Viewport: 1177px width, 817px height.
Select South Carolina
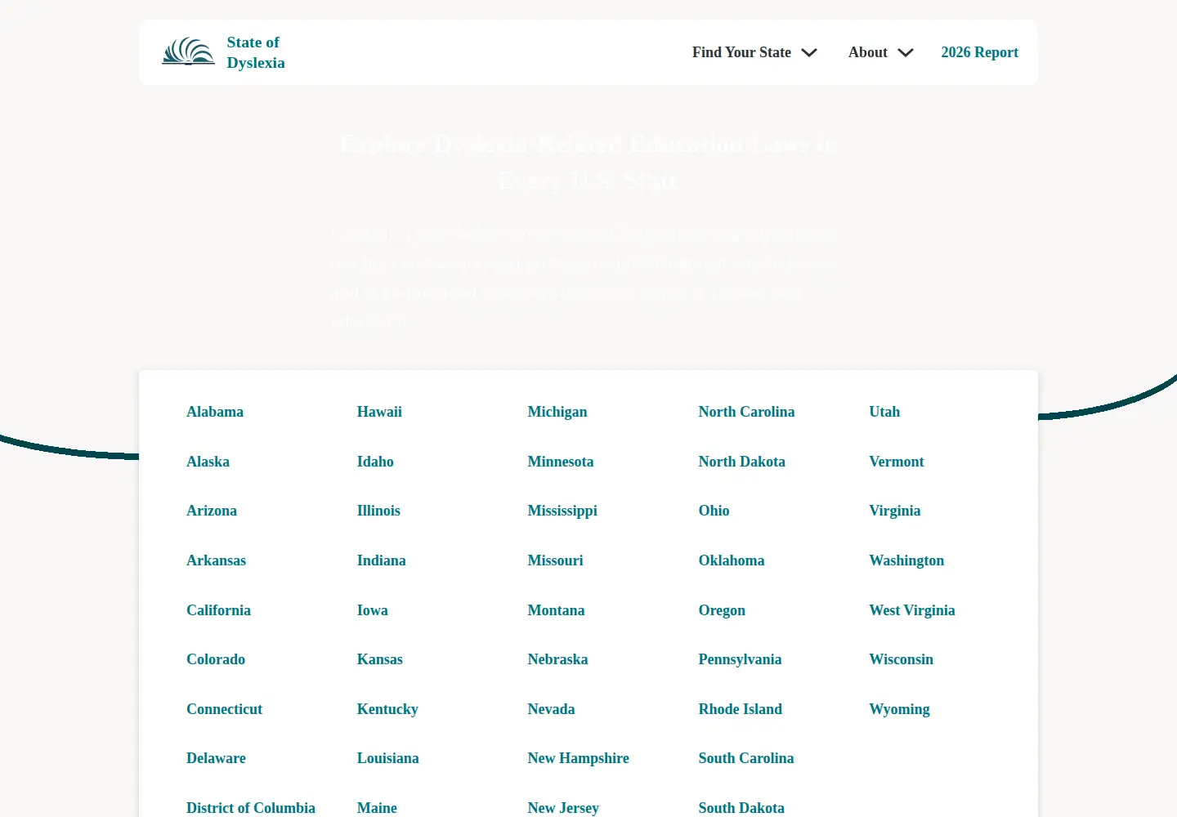[x=746, y=758]
